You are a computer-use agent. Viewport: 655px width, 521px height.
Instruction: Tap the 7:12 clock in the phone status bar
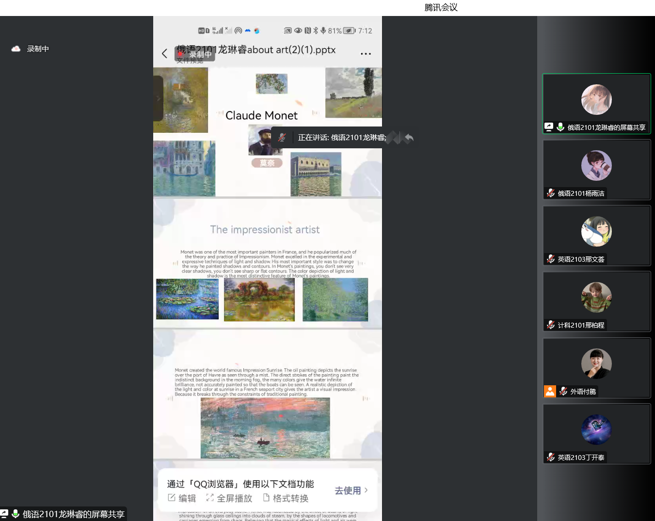(365, 31)
